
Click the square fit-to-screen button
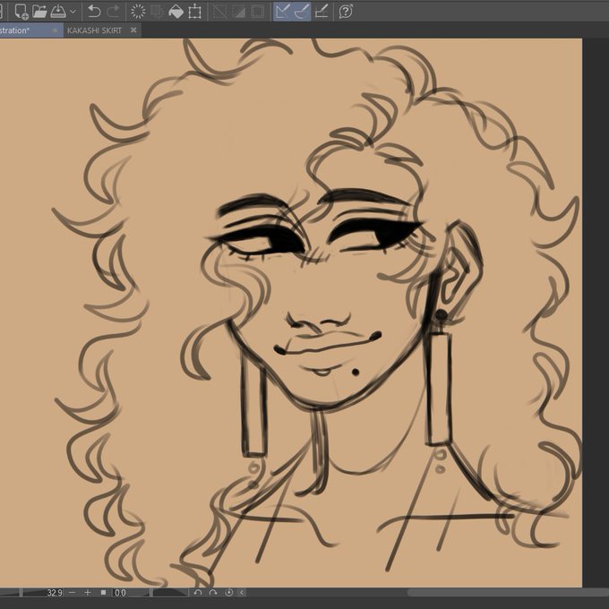[103, 592]
